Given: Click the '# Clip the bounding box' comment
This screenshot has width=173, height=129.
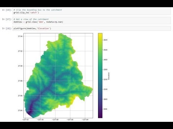Looking at the screenshot, I should tap(38, 10).
